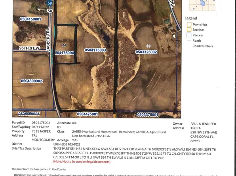
Task: Click the Sections legend swatch
Action: click(x=189, y=30)
